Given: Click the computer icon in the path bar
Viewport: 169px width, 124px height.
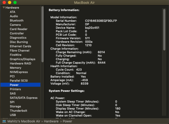Looking at the screenshot, I should point(4,121).
